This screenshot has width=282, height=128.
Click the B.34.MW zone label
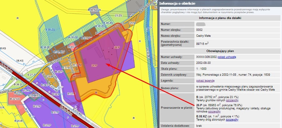click(x=59, y=51)
